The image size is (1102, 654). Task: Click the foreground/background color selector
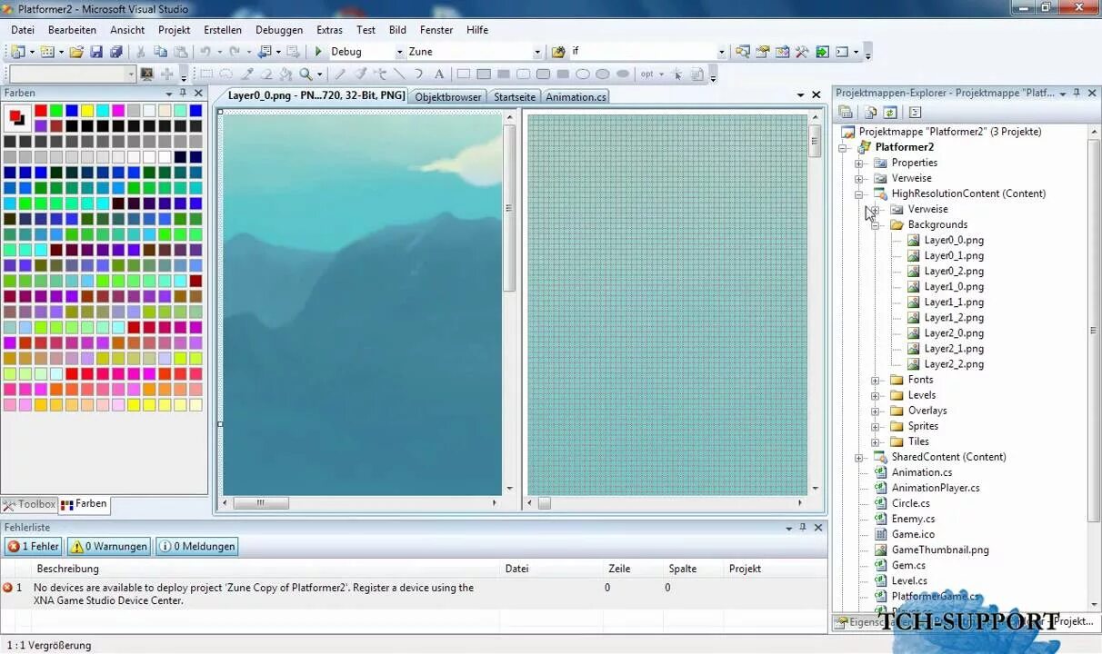pyautogui.click(x=16, y=117)
